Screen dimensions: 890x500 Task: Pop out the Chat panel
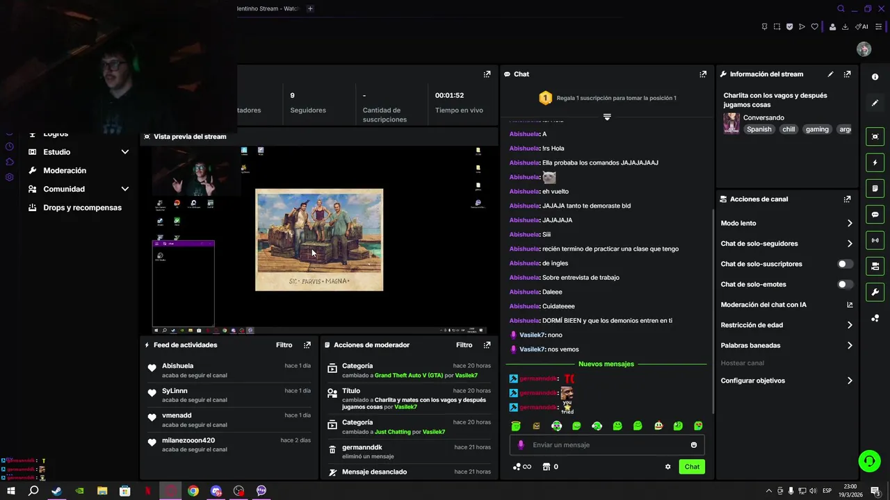[x=703, y=74]
